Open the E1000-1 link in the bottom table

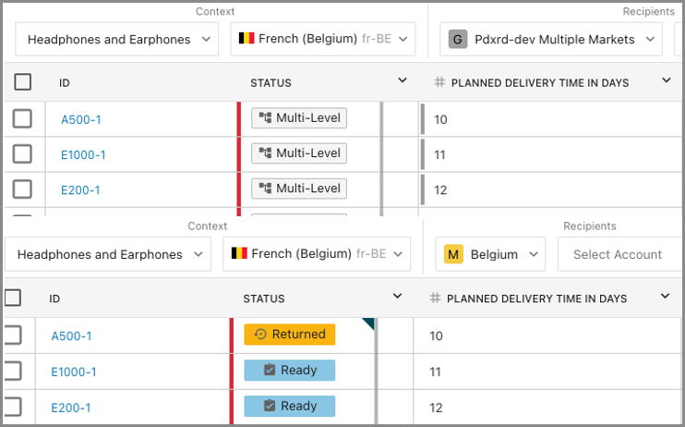[74, 372]
